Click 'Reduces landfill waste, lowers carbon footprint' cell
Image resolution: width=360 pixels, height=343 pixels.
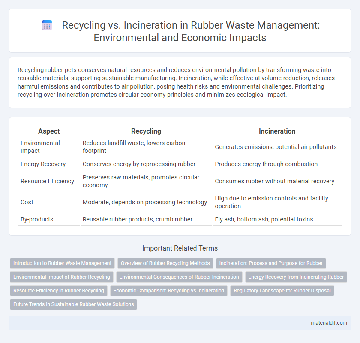coord(146,147)
